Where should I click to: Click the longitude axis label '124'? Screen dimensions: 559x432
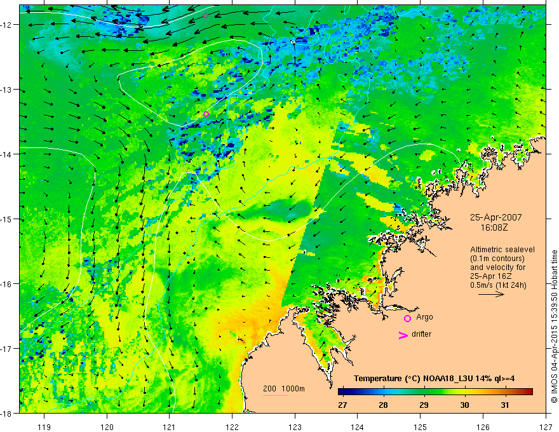[x=358, y=427]
